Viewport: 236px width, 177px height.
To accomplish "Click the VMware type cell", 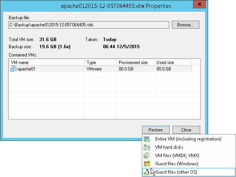I will point(94,69).
